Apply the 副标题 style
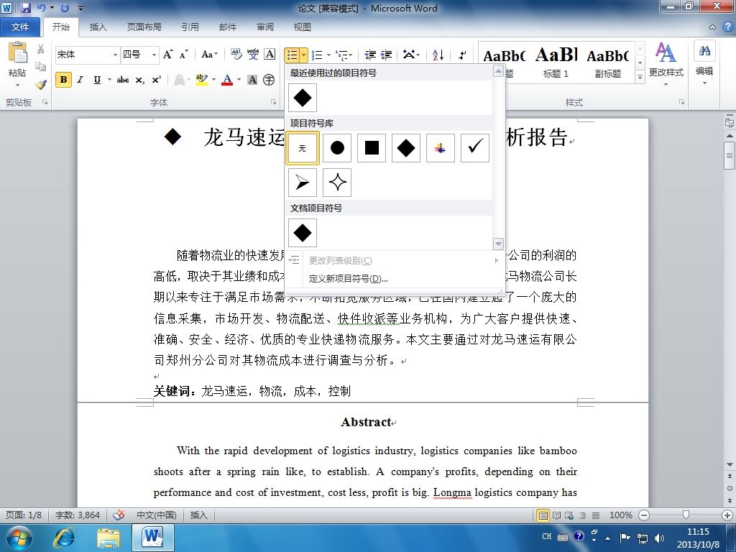The image size is (736, 552). pyautogui.click(x=608, y=63)
